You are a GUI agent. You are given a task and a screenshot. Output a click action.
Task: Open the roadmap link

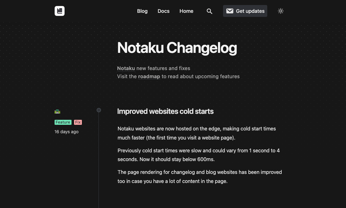point(149,77)
